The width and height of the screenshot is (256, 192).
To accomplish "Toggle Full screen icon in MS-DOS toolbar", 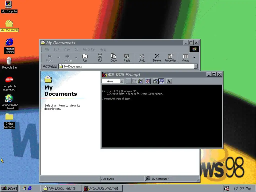I will click(x=147, y=81).
